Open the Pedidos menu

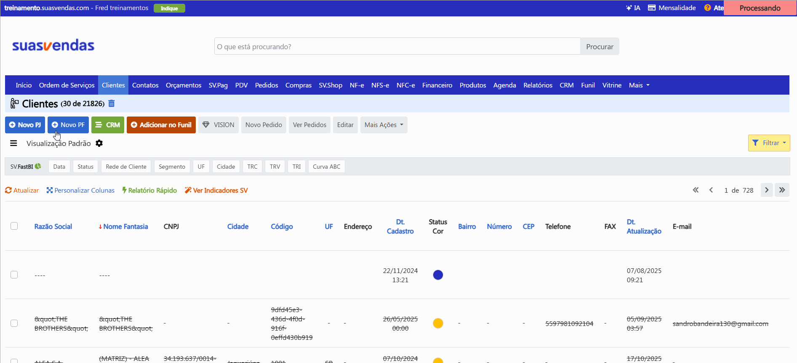(267, 85)
